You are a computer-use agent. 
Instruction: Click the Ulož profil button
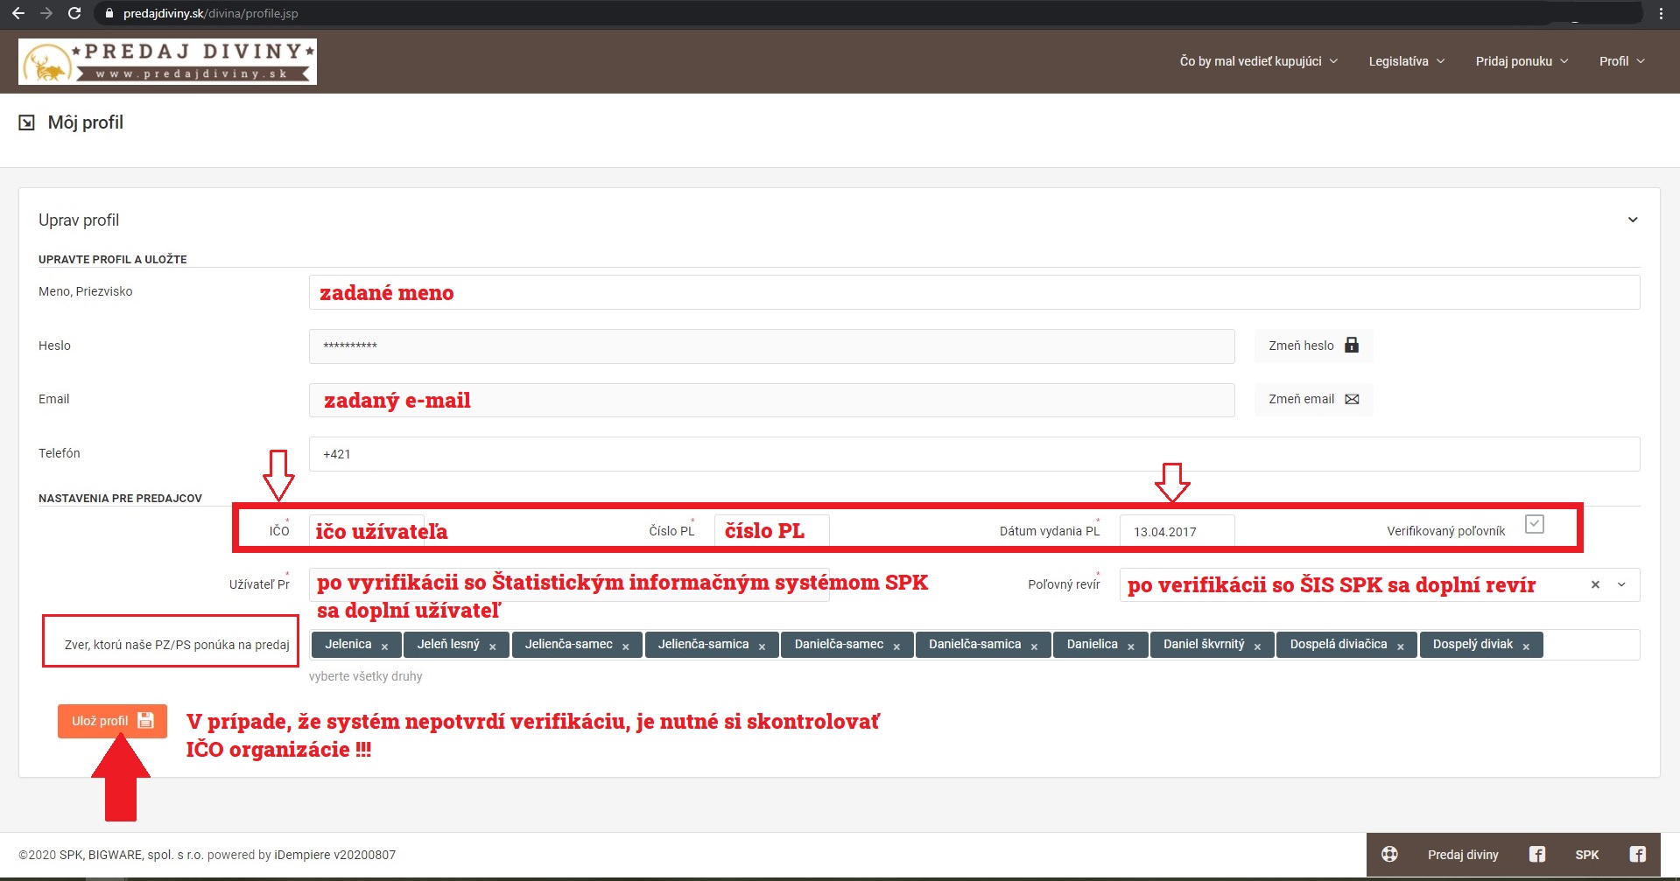tap(112, 721)
